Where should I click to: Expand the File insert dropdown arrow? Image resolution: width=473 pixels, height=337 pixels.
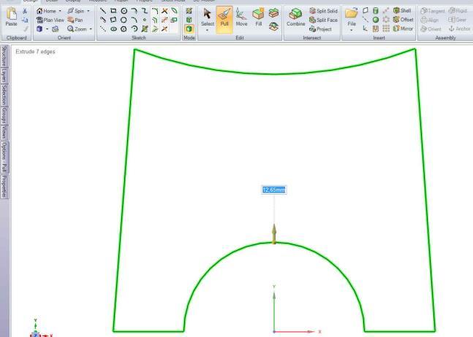[x=352, y=31]
